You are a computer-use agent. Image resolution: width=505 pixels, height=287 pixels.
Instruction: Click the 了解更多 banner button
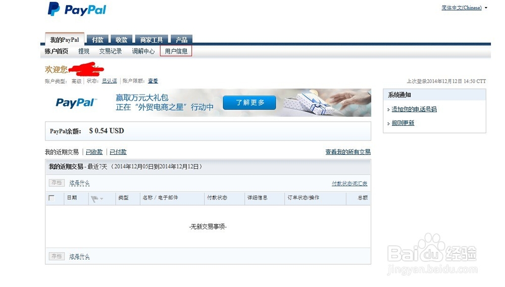pyautogui.click(x=249, y=103)
